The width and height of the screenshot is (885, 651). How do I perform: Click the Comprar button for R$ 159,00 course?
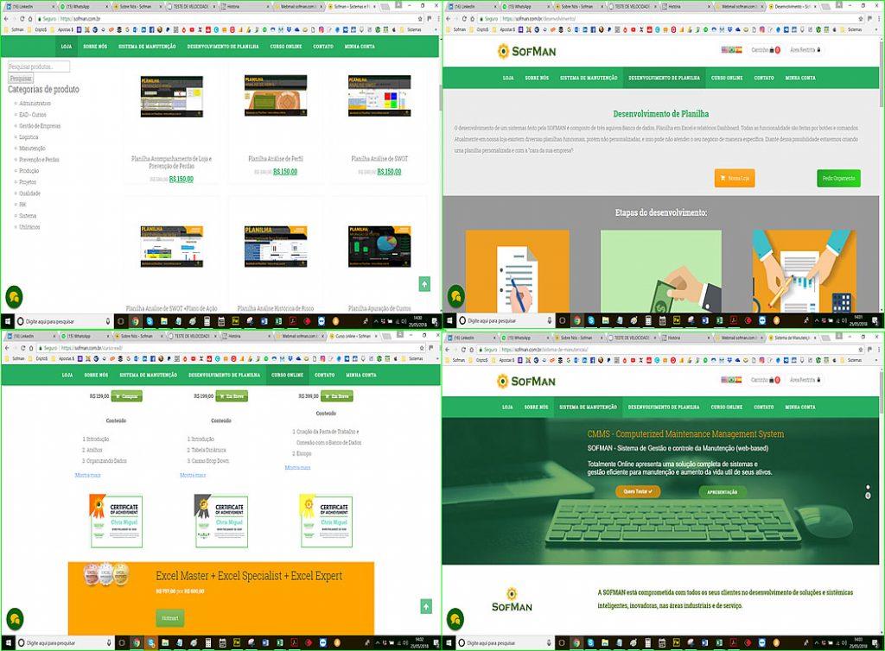[126, 396]
